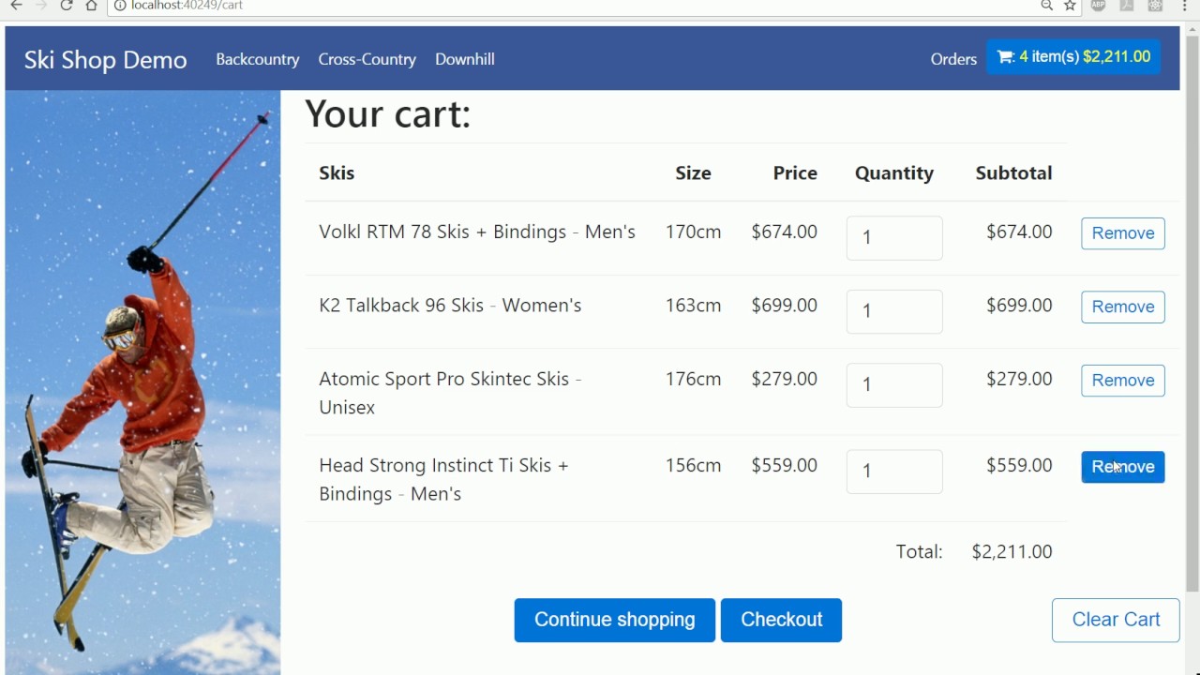The height and width of the screenshot is (675, 1200).
Task: View site information icon in address bar
Action: (x=120, y=5)
